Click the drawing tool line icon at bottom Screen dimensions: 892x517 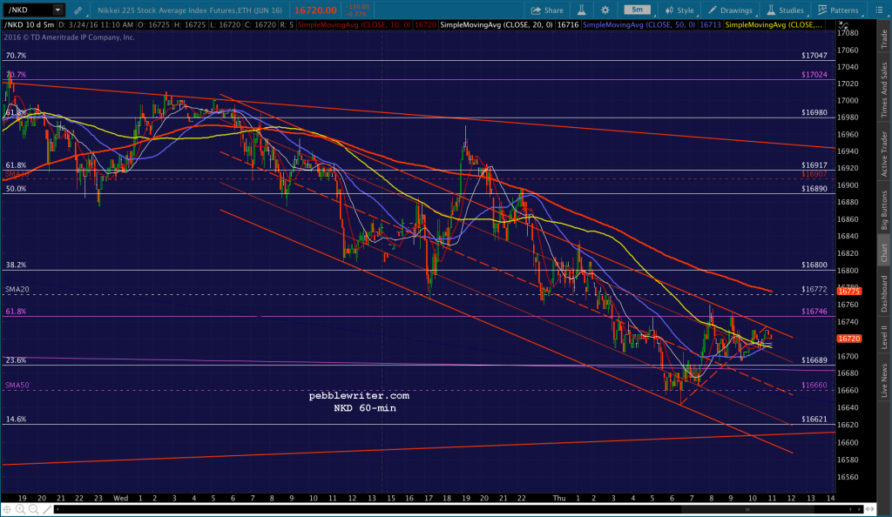tap(47, 510)
